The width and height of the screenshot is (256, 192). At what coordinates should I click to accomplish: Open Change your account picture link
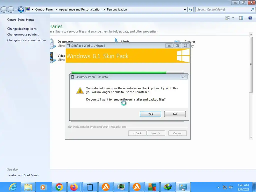coord(26,40)
